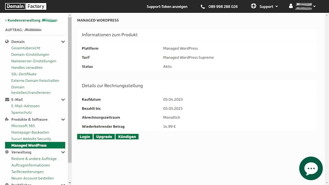This screenshot has width=329, height=185.
Task: Collapse the Domain section chevron
Action: click(63, 42)
